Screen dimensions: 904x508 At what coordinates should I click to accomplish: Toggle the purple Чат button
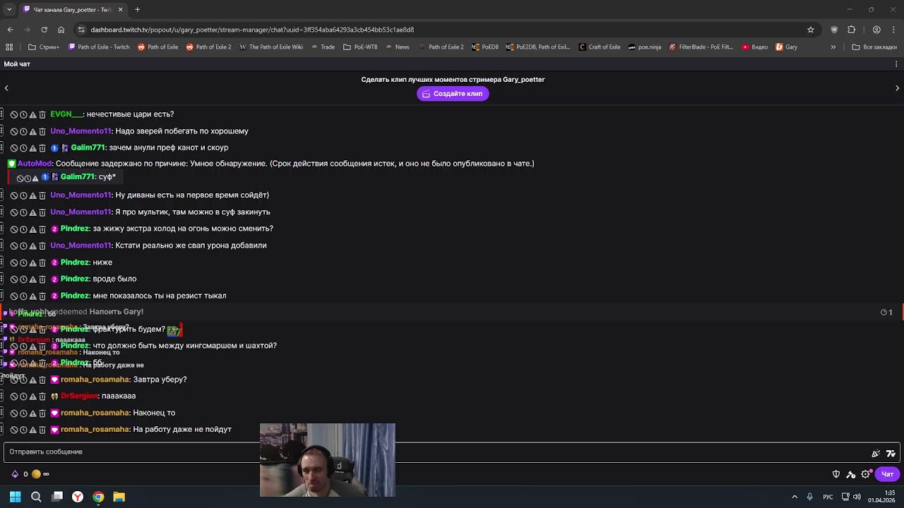[x=887, y=474]
